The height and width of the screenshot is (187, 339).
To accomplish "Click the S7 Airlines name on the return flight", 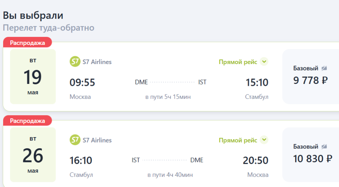I will [x=97, y=140].
